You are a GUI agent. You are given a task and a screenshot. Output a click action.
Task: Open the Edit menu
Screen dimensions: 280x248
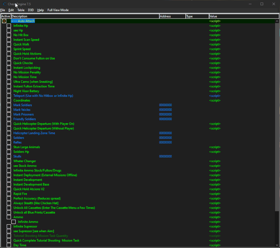pyautogui.click(x=11, y=10)
